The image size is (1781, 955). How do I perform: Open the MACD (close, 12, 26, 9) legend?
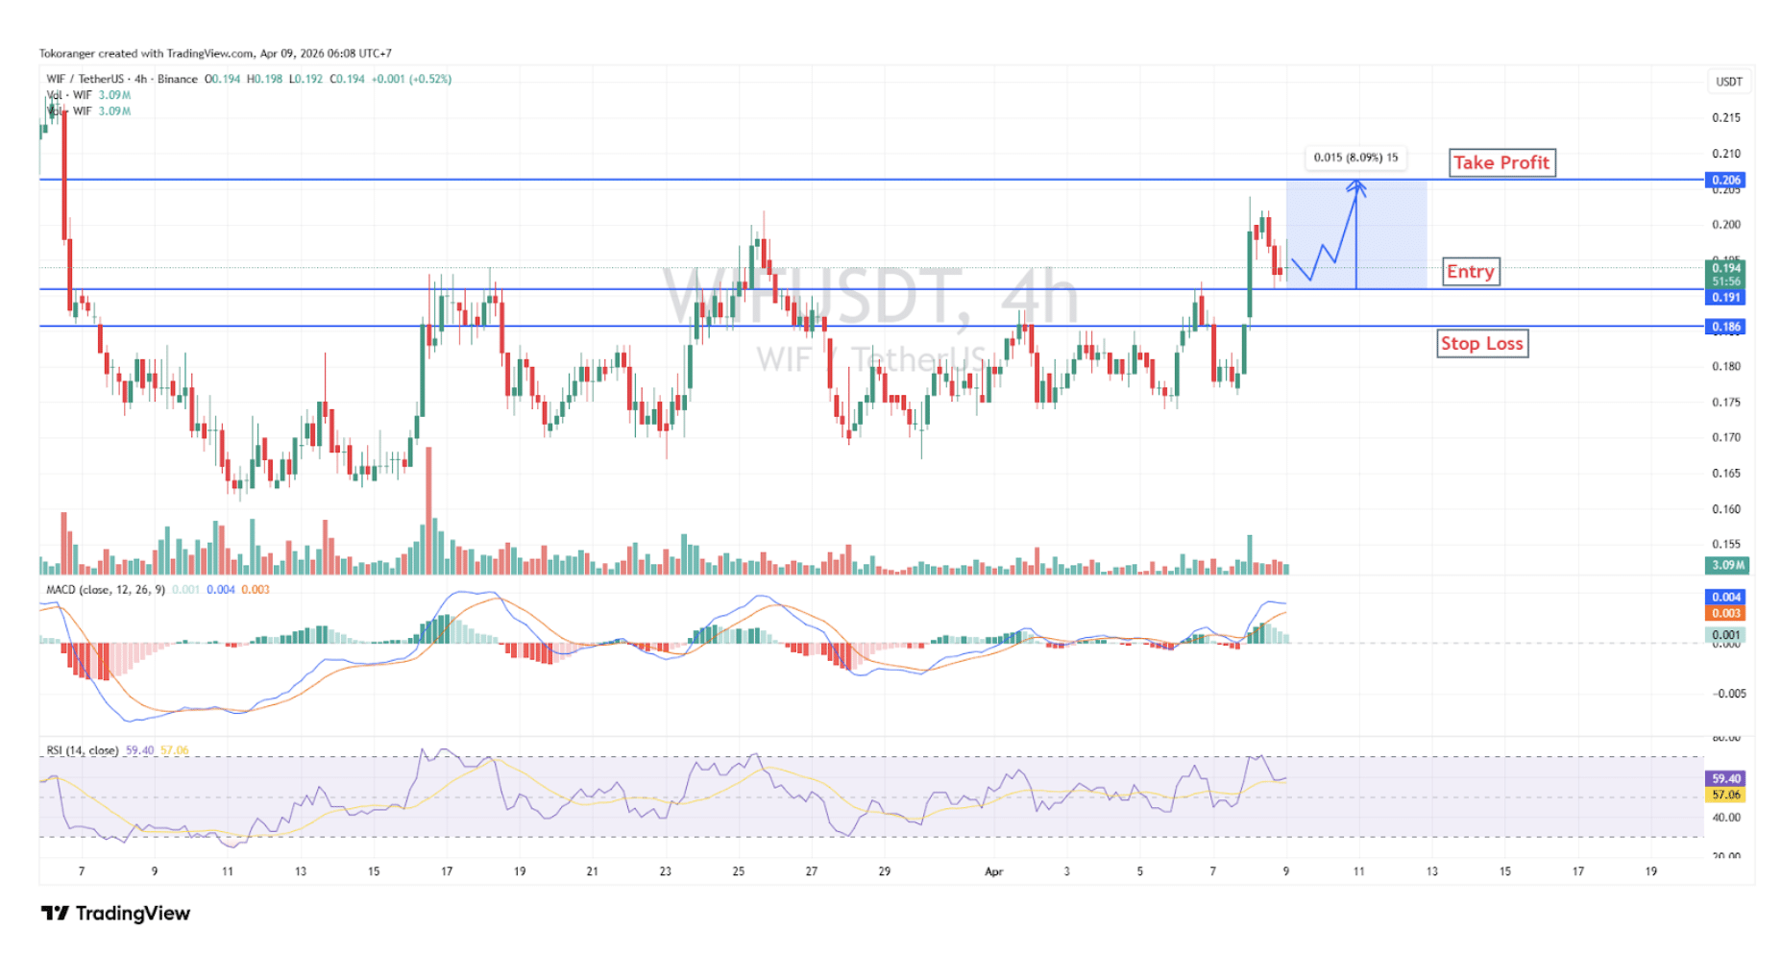click(x=106, y=589)
